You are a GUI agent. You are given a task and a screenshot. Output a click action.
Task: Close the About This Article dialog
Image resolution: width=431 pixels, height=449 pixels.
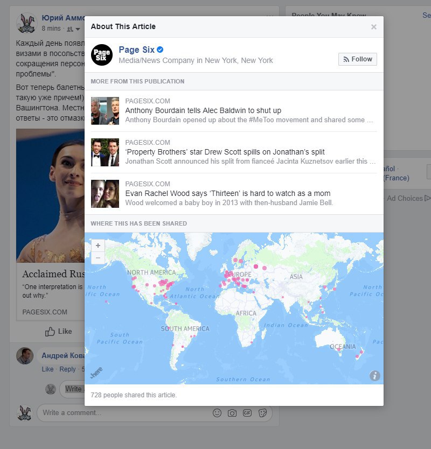click(x=374, y=27)
